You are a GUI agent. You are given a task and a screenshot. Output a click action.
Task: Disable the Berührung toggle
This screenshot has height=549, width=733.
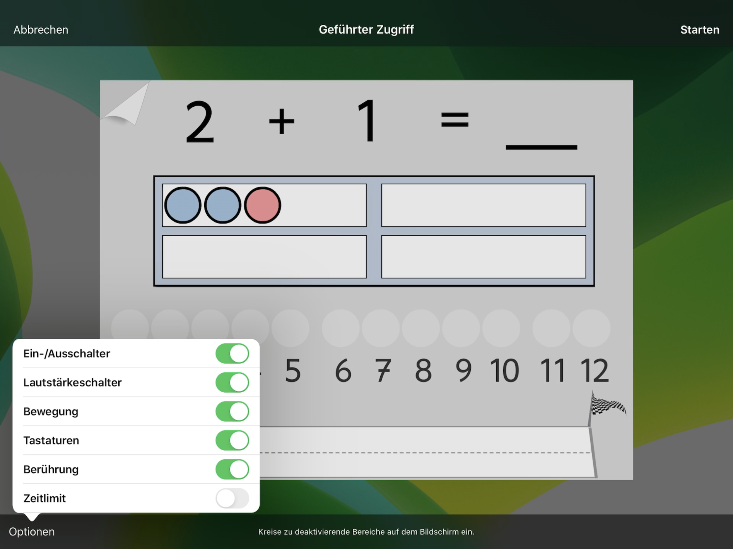[232, 469]
